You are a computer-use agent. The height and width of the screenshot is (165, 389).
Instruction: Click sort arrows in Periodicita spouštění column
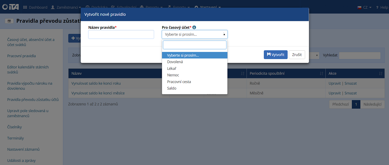tap(321, 73)
